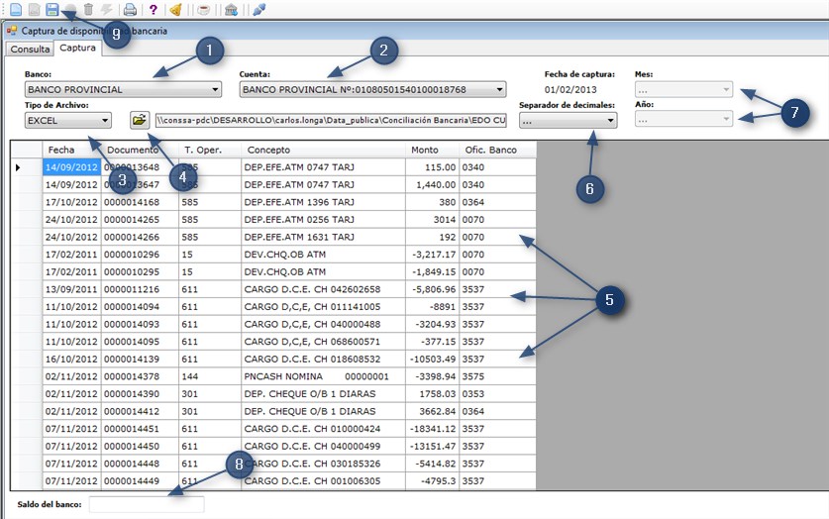Open the Tipo de Archivo EXCEL dropdown
829x519 pixels.
click(68, 121)
